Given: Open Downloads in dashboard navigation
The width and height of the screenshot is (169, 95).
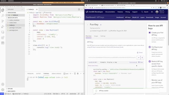Looking at the screenshot, I should 150,17.
